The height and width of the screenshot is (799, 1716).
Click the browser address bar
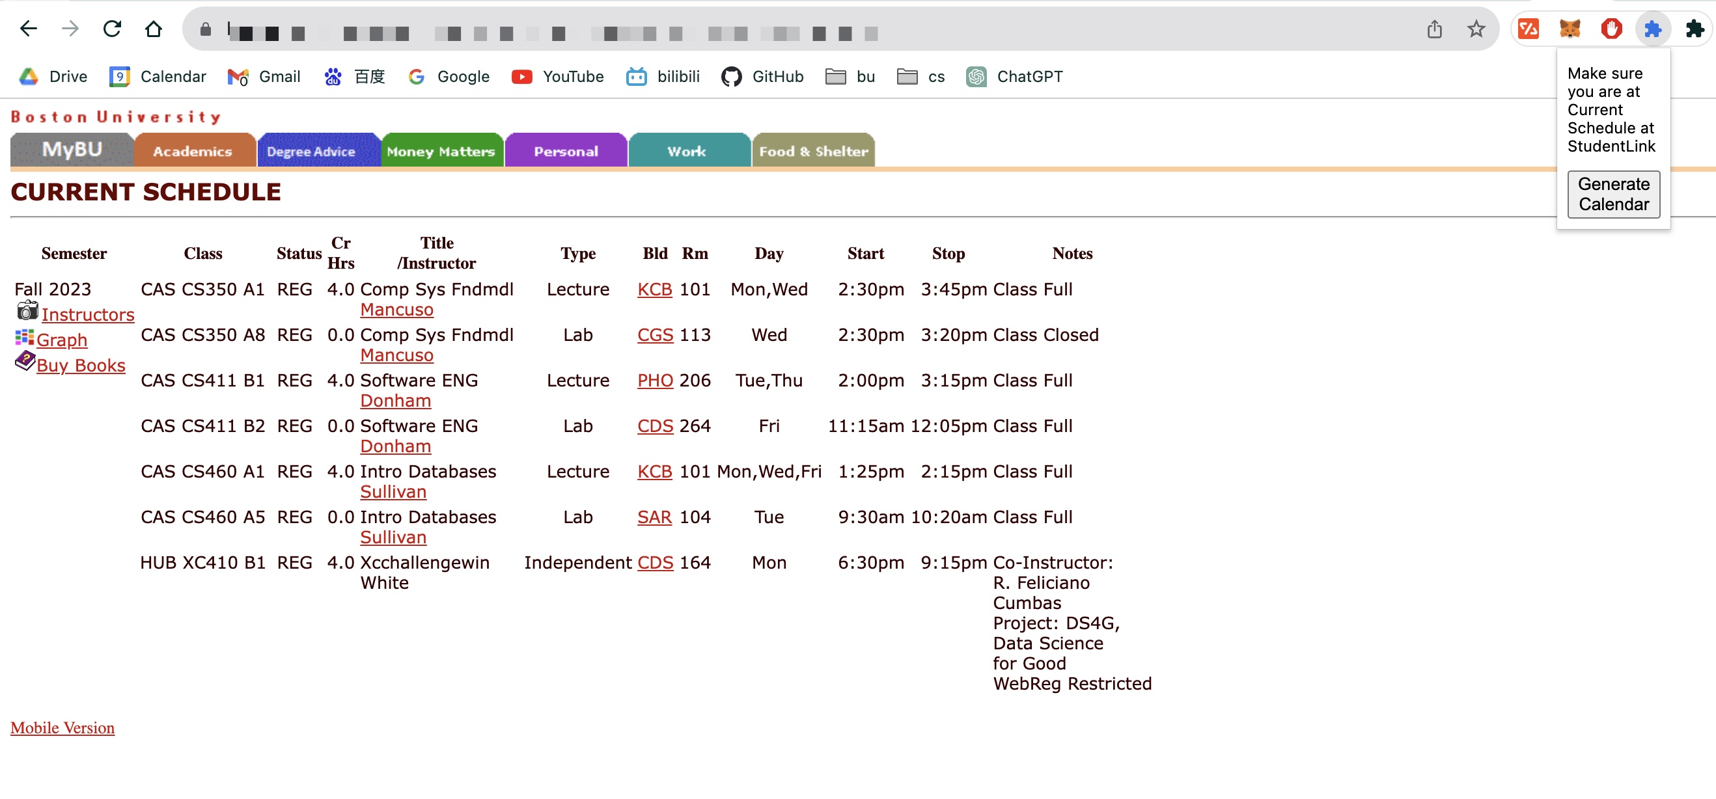pyautogui.click(x=799, y=30)
